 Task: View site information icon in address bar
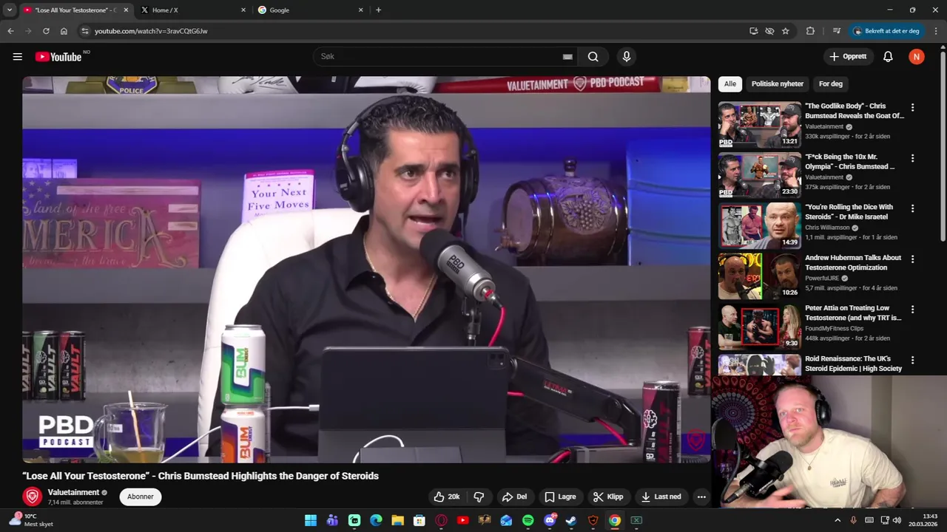[x=85, y=31]
